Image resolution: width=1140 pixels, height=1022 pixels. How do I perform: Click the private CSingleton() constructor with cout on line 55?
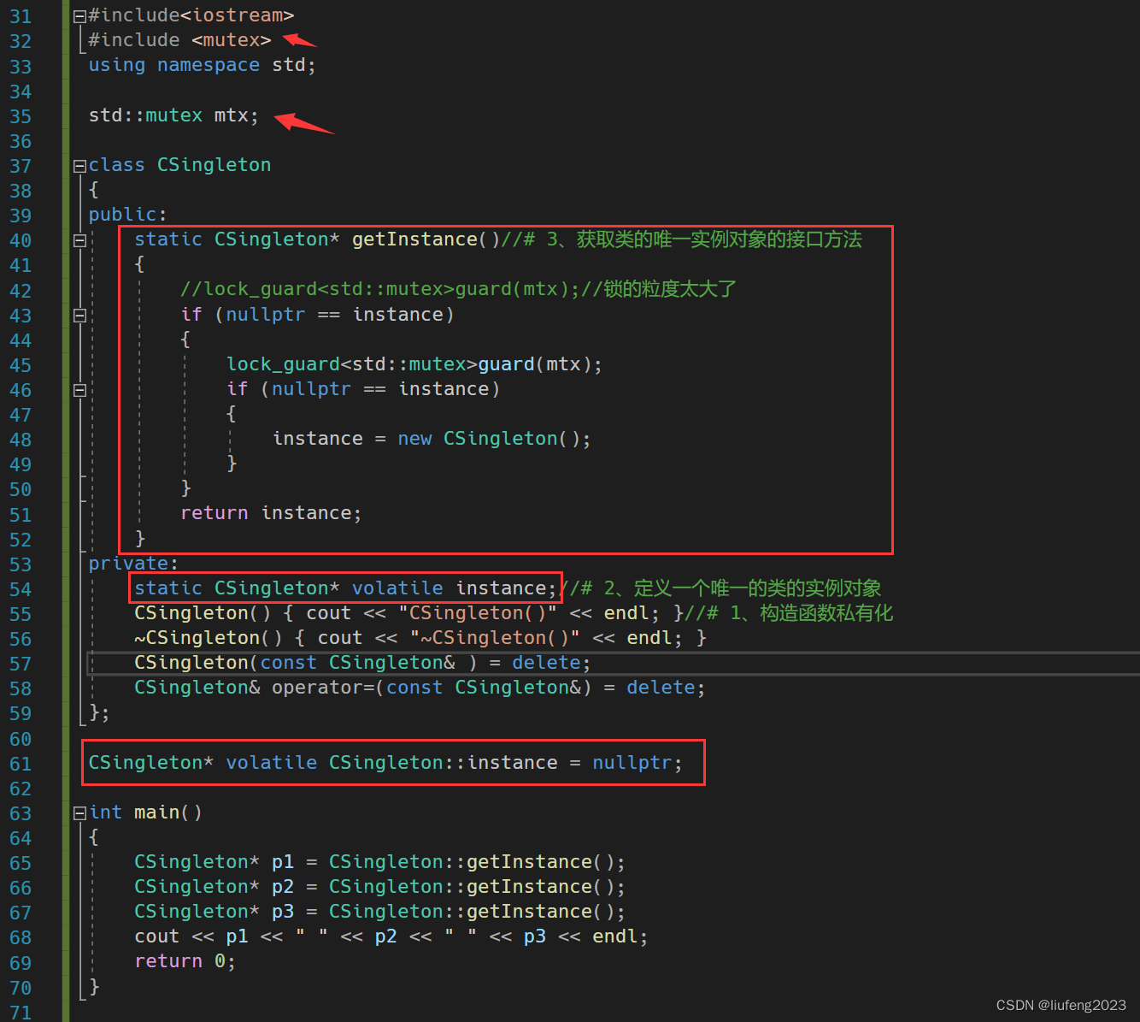408,613
